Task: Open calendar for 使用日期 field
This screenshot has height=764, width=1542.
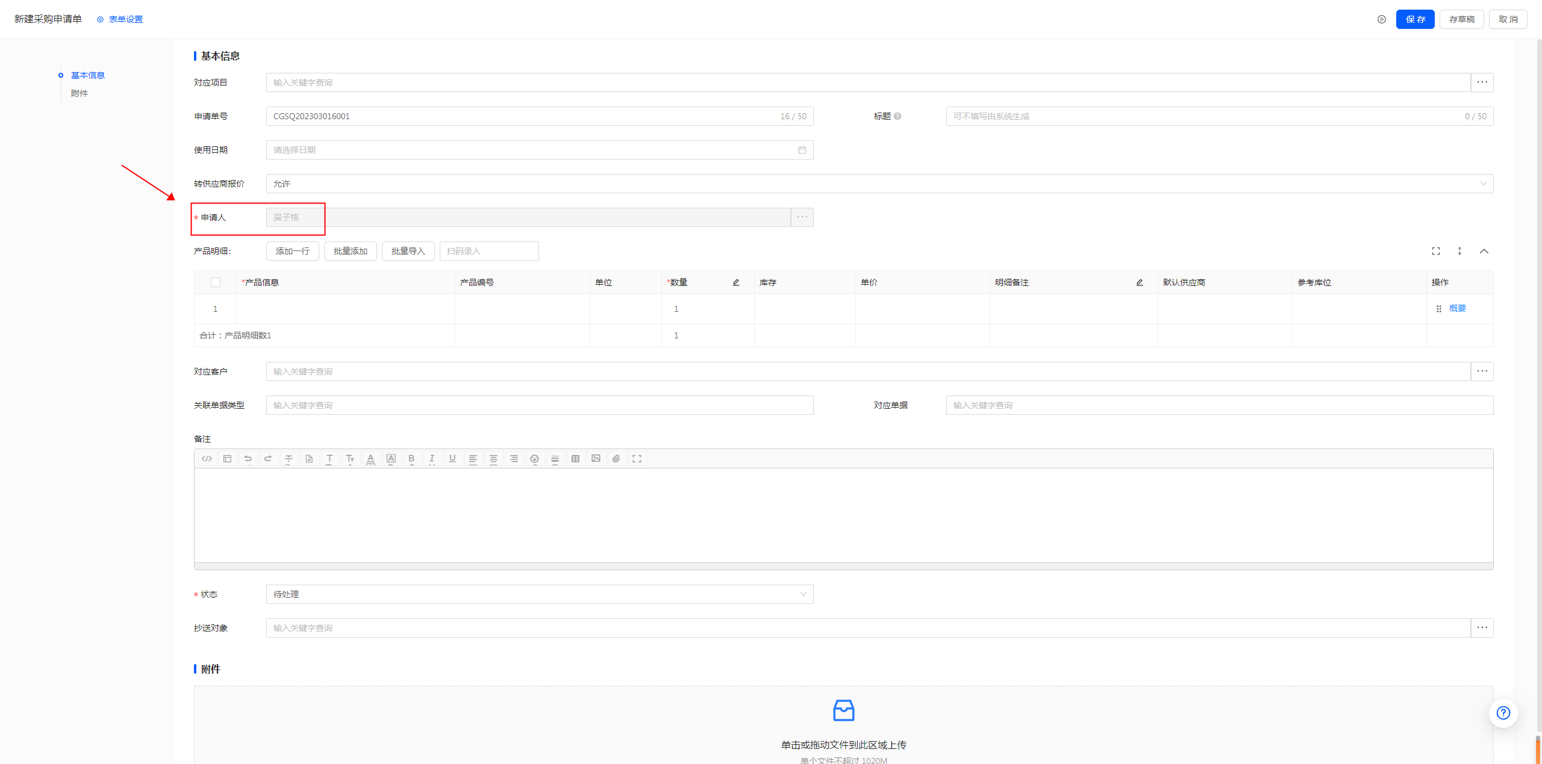Action: click(x=802, y=150)
